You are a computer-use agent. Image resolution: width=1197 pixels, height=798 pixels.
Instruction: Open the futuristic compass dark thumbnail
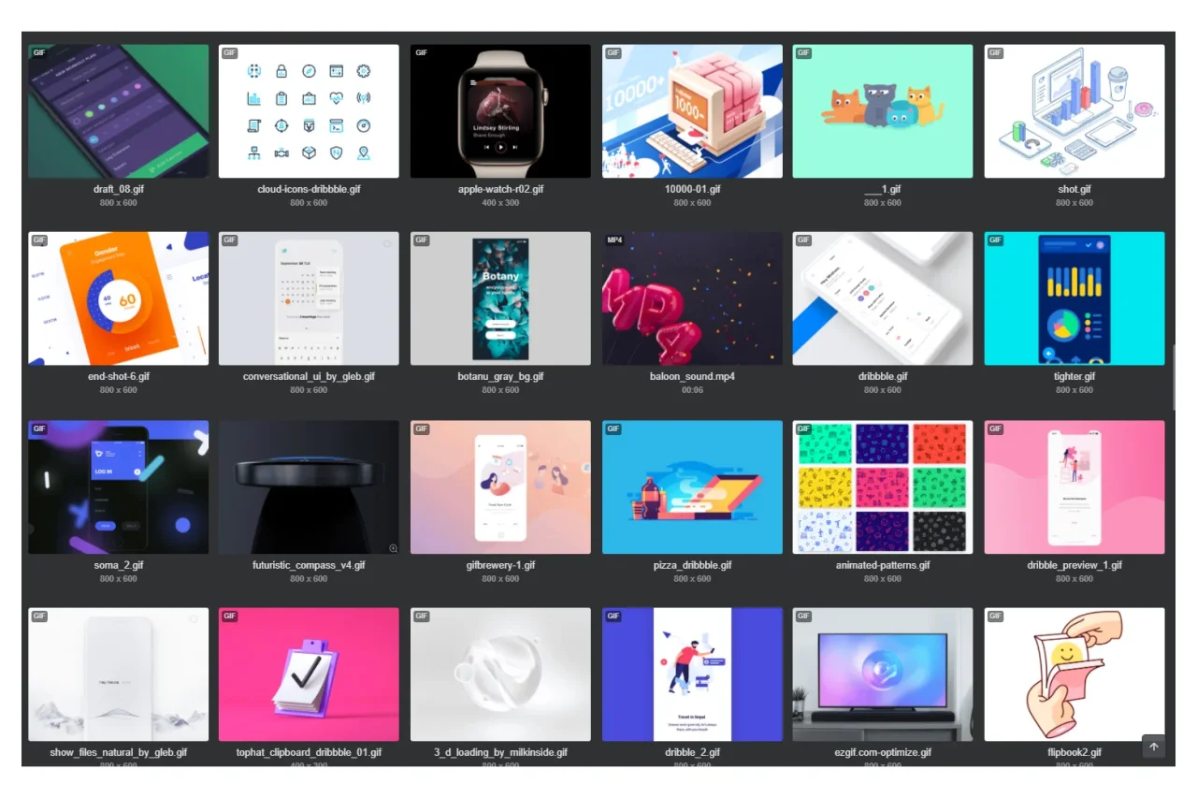(x=309, y=487)
